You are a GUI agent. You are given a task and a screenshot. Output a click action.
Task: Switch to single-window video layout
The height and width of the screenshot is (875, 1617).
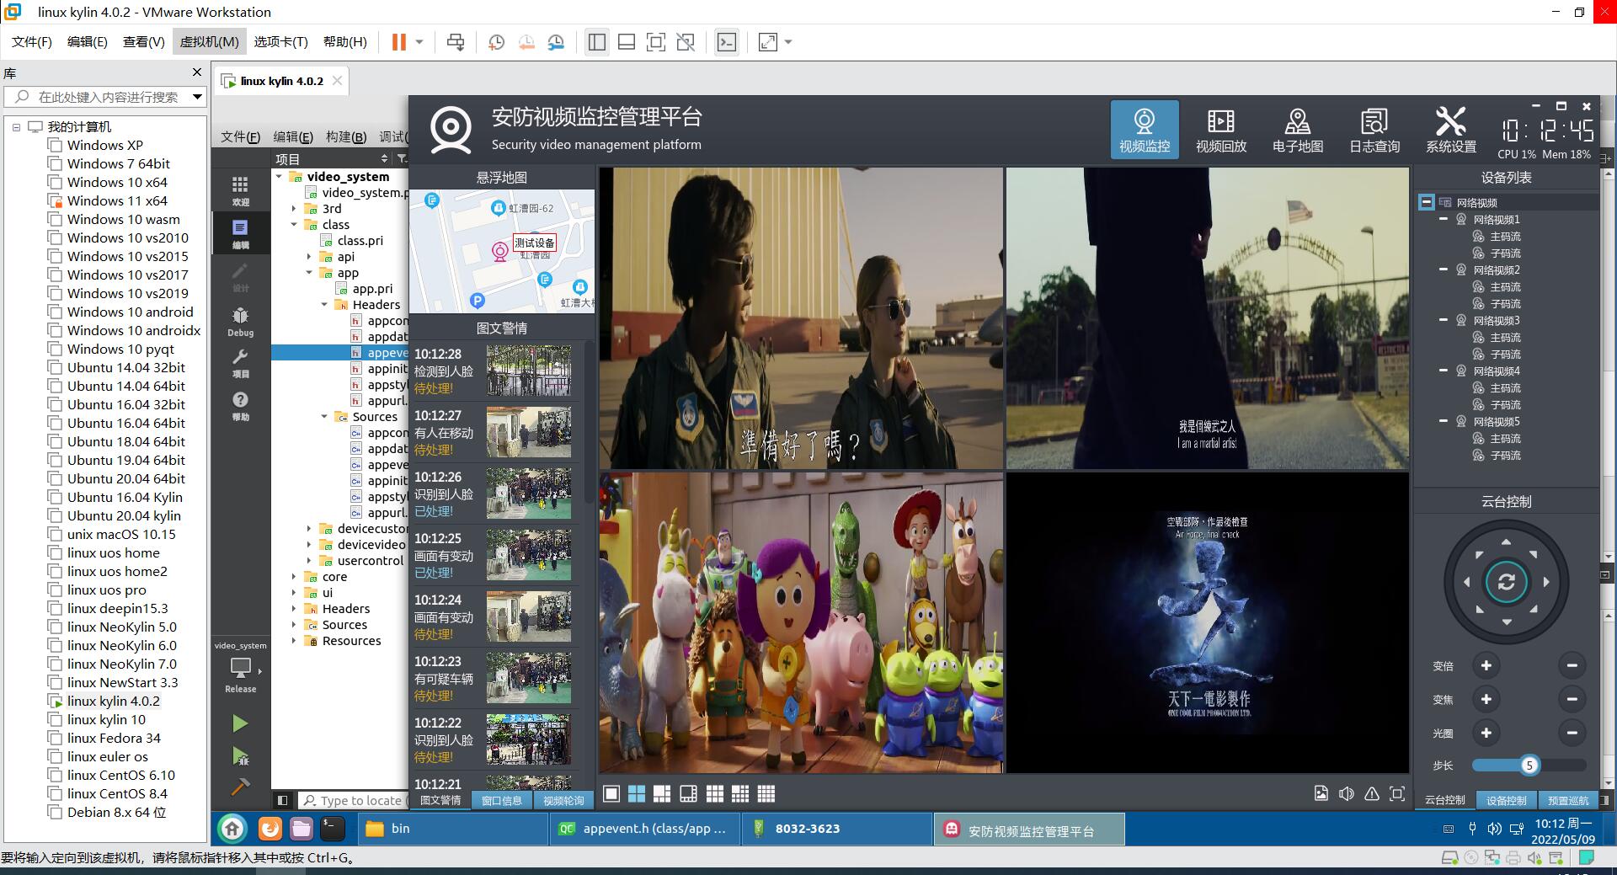point(611,793)
